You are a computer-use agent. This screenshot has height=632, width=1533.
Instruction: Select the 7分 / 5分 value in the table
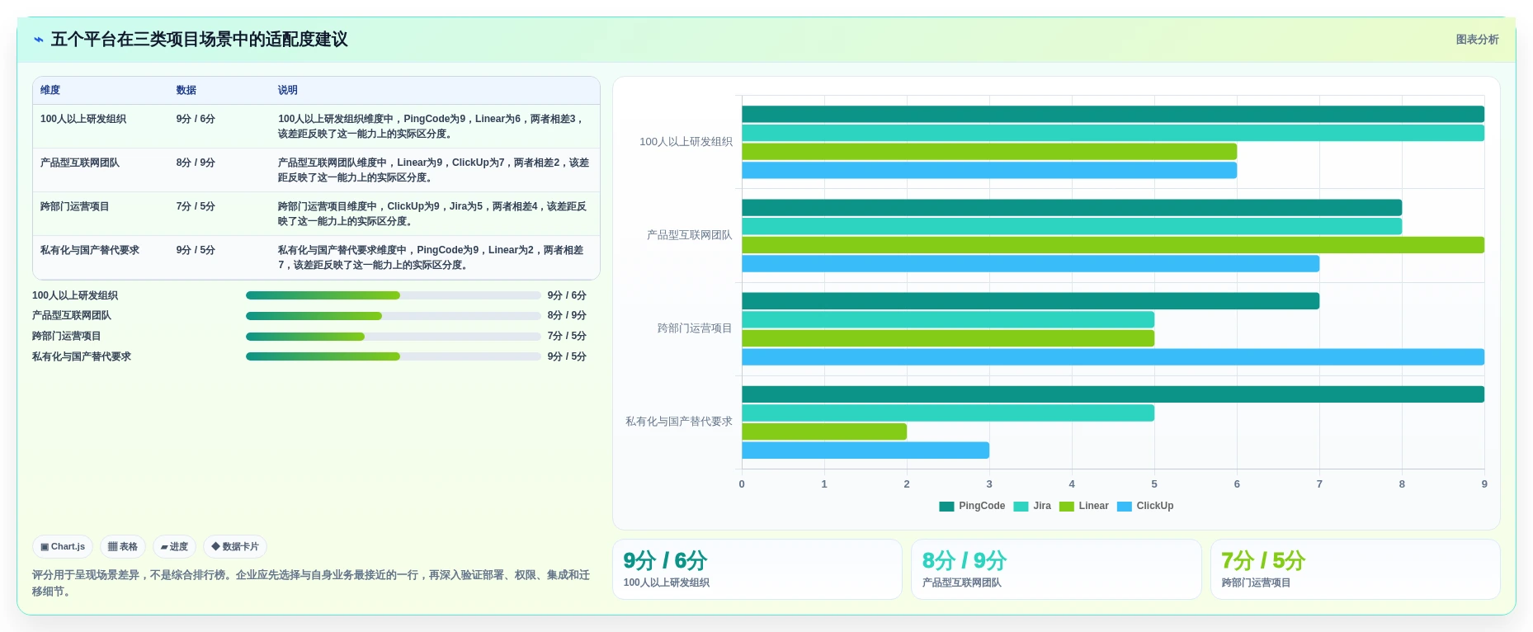click(196, 206)
